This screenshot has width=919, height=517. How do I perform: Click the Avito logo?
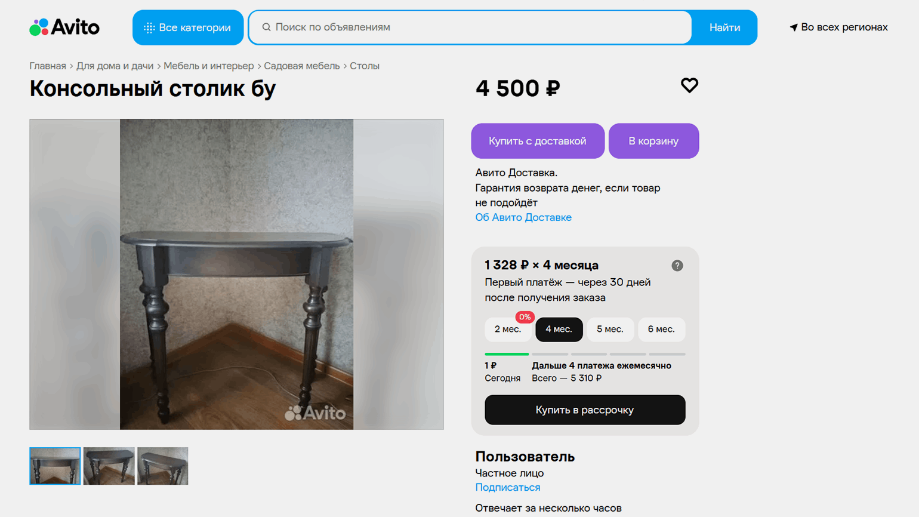pyautogui.click(x=64, y=27)
